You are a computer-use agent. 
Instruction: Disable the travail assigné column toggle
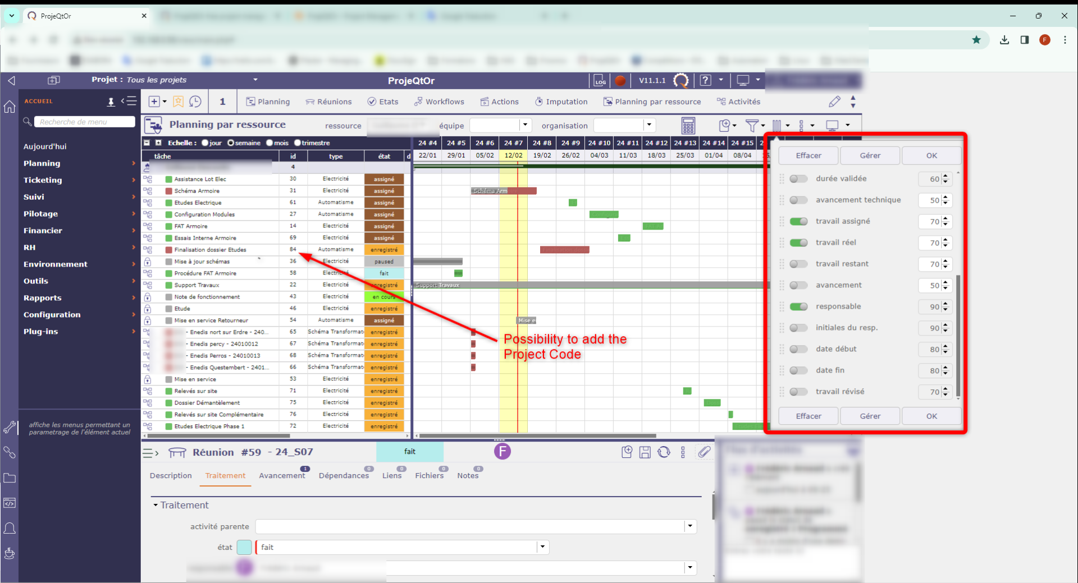pos(798,222)
